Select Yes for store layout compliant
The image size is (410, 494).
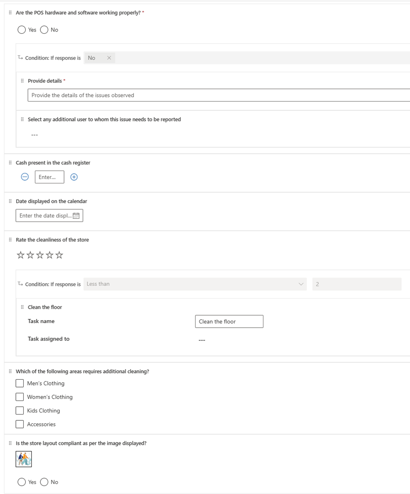tap(22, 482)
